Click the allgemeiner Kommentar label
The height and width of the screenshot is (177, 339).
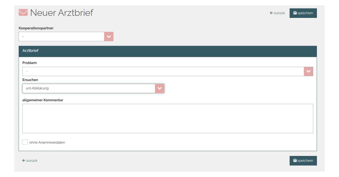click(43, 100)
